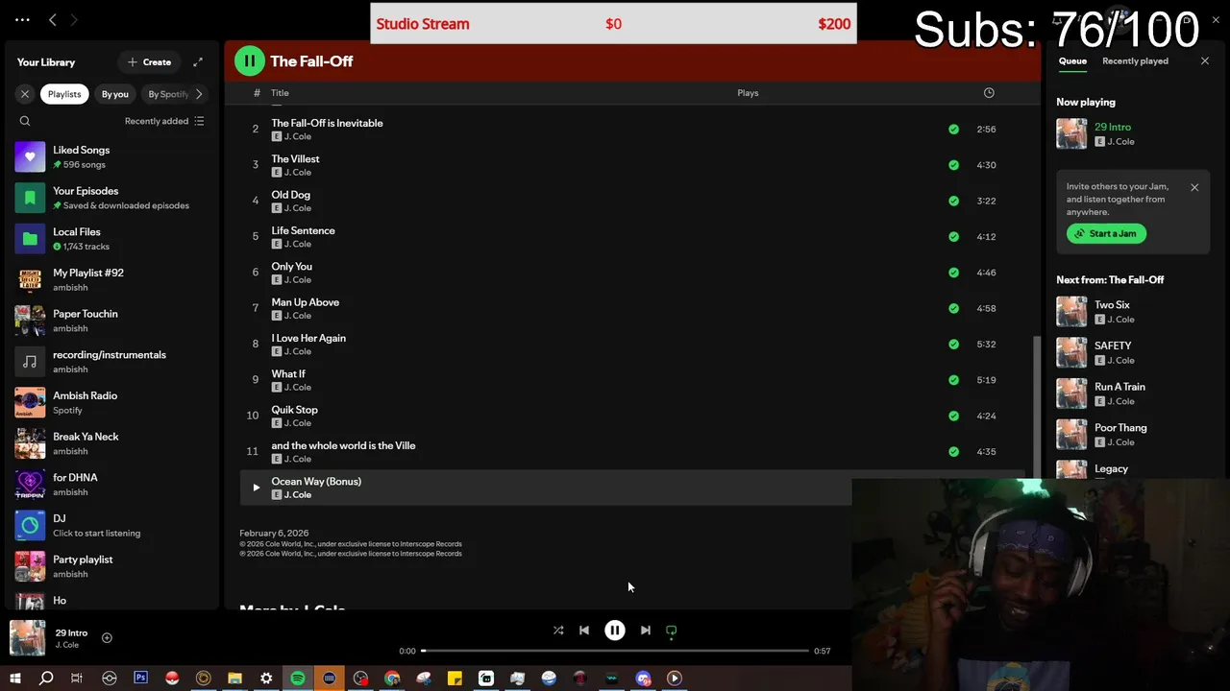Image resolution: width=1230 pixels, height=691 pixels.
Task: Open the Local Files folder
Action: pyautogui.click(x=111, y=239)
